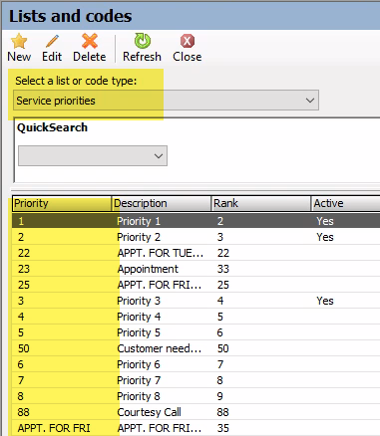This screenshot has width=380, height=436.
Task: Click Active Yes in Priority 2 row
Action: [325, 237]
